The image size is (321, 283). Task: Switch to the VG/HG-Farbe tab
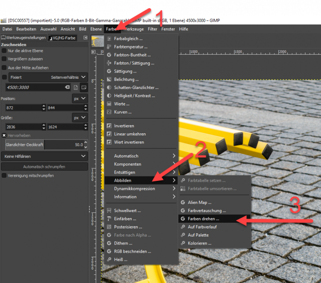61,38
